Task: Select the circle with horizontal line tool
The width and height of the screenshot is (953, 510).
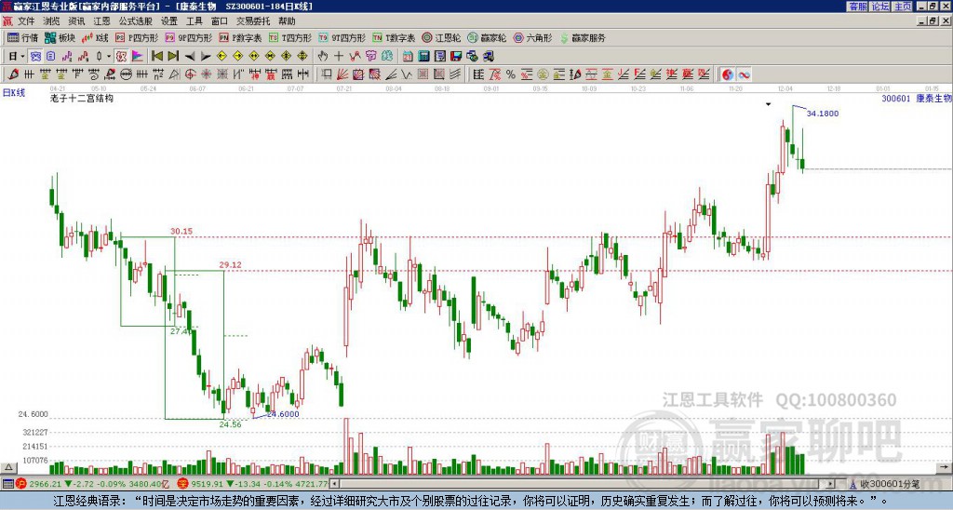Action: point(127,74)
